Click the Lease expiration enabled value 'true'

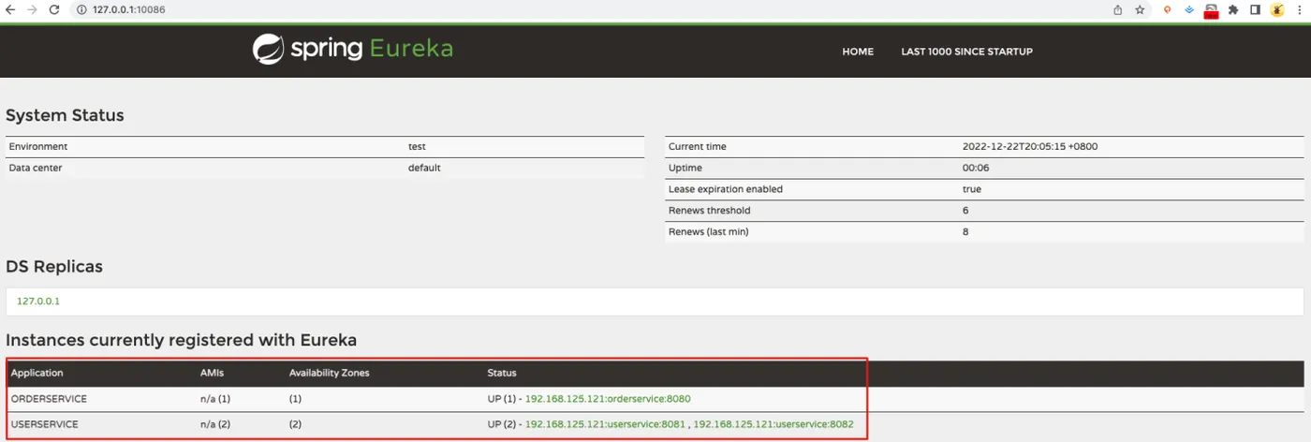click(x=972, y=189)
